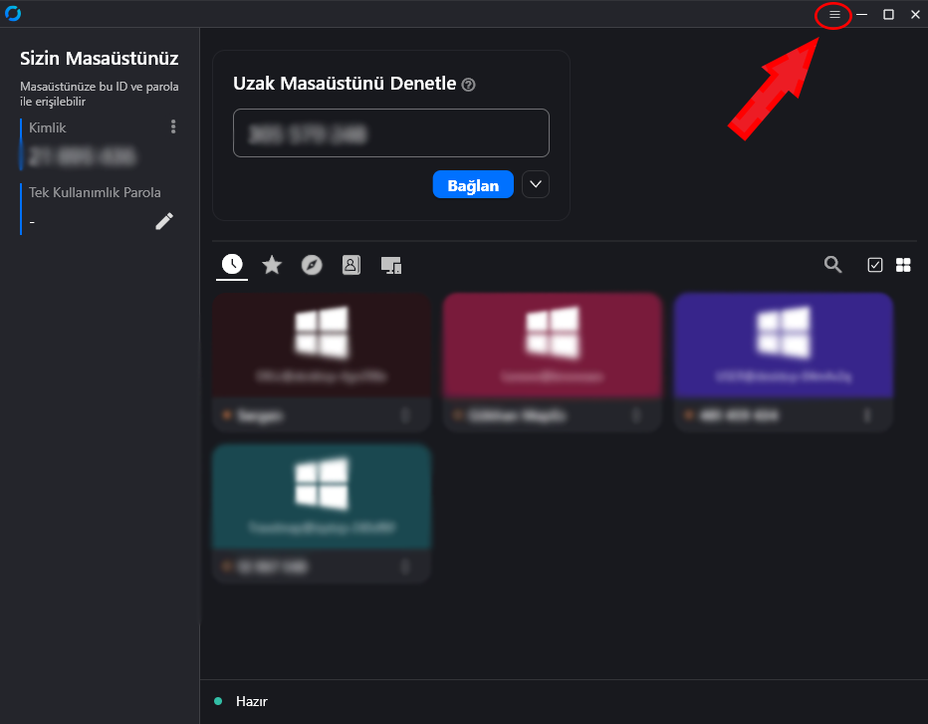Click the Hazır status text
The image size is (928, 724).
pyautogui.click(x=252, y=701)
